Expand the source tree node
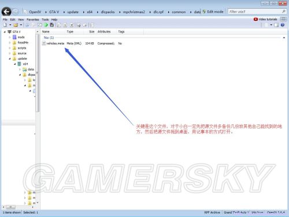The image size is (289, 217). [x=9, y=53]
